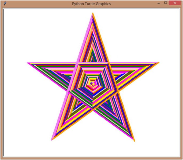Click the inner pentagon's upper-right corner
This screenshot has width=183, height=160.
pos(109,63)
